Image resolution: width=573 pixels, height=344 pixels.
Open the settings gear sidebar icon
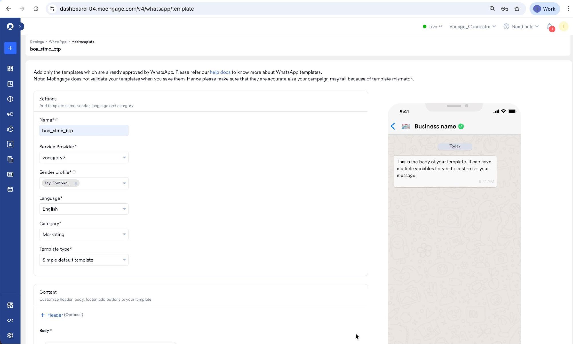pos(10,335)
